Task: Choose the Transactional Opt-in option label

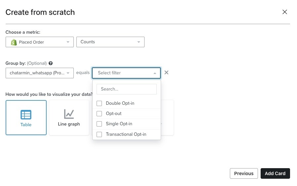Action: (126, 134)
